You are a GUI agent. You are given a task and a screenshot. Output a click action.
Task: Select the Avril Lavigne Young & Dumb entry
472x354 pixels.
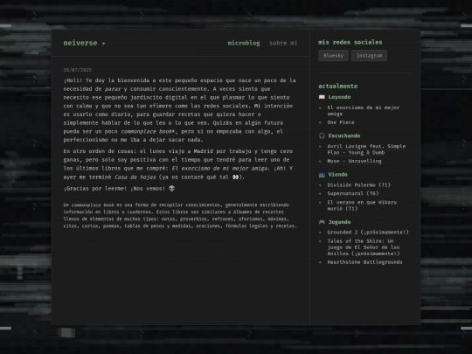366,149
